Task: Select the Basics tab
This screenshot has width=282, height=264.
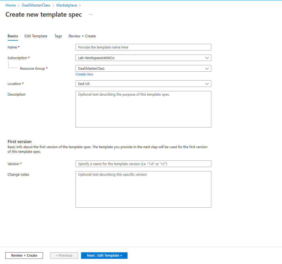Action: pos(13,36)
